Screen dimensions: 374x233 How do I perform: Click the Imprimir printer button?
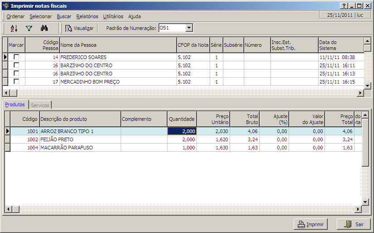[x=311, y=224]
